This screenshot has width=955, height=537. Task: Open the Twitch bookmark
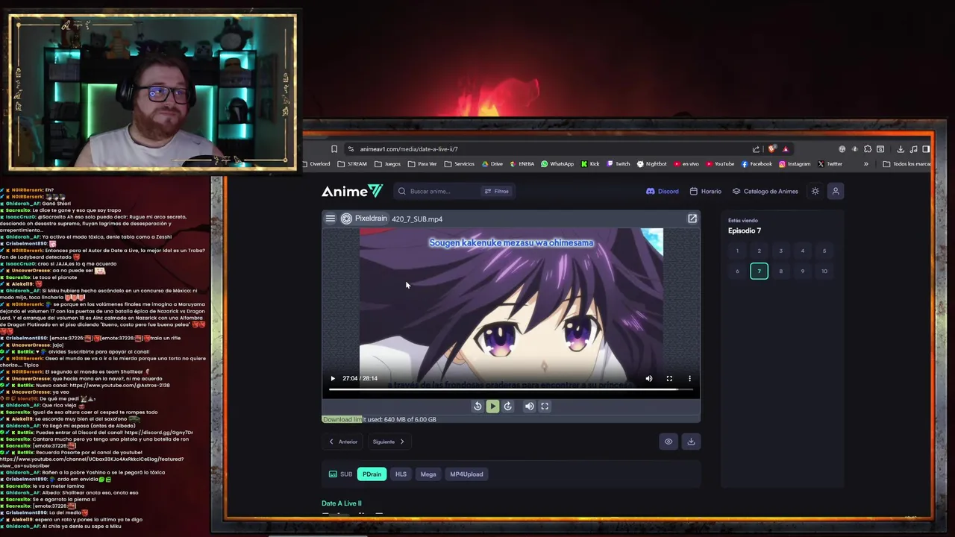coord(619,164)
